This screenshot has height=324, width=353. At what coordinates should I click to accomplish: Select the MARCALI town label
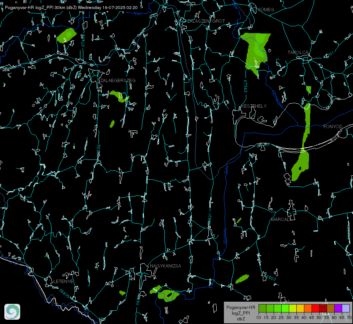tap(281, 220)
